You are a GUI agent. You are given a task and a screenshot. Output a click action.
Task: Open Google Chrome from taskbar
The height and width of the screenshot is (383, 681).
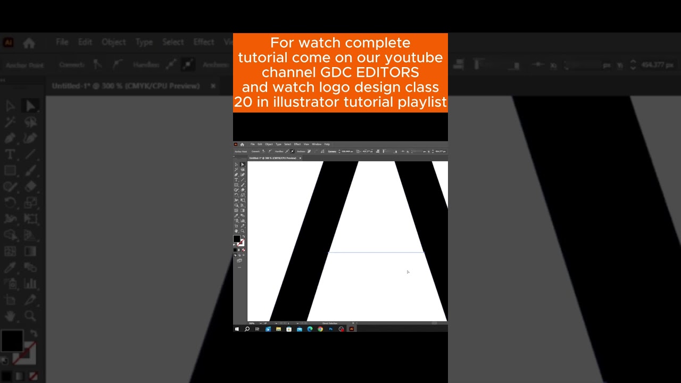320,329
